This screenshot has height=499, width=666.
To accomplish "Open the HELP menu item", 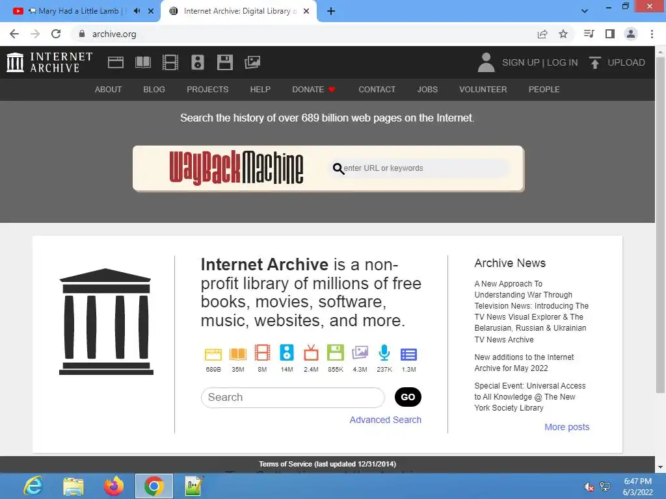I will (x=260, y=90).
